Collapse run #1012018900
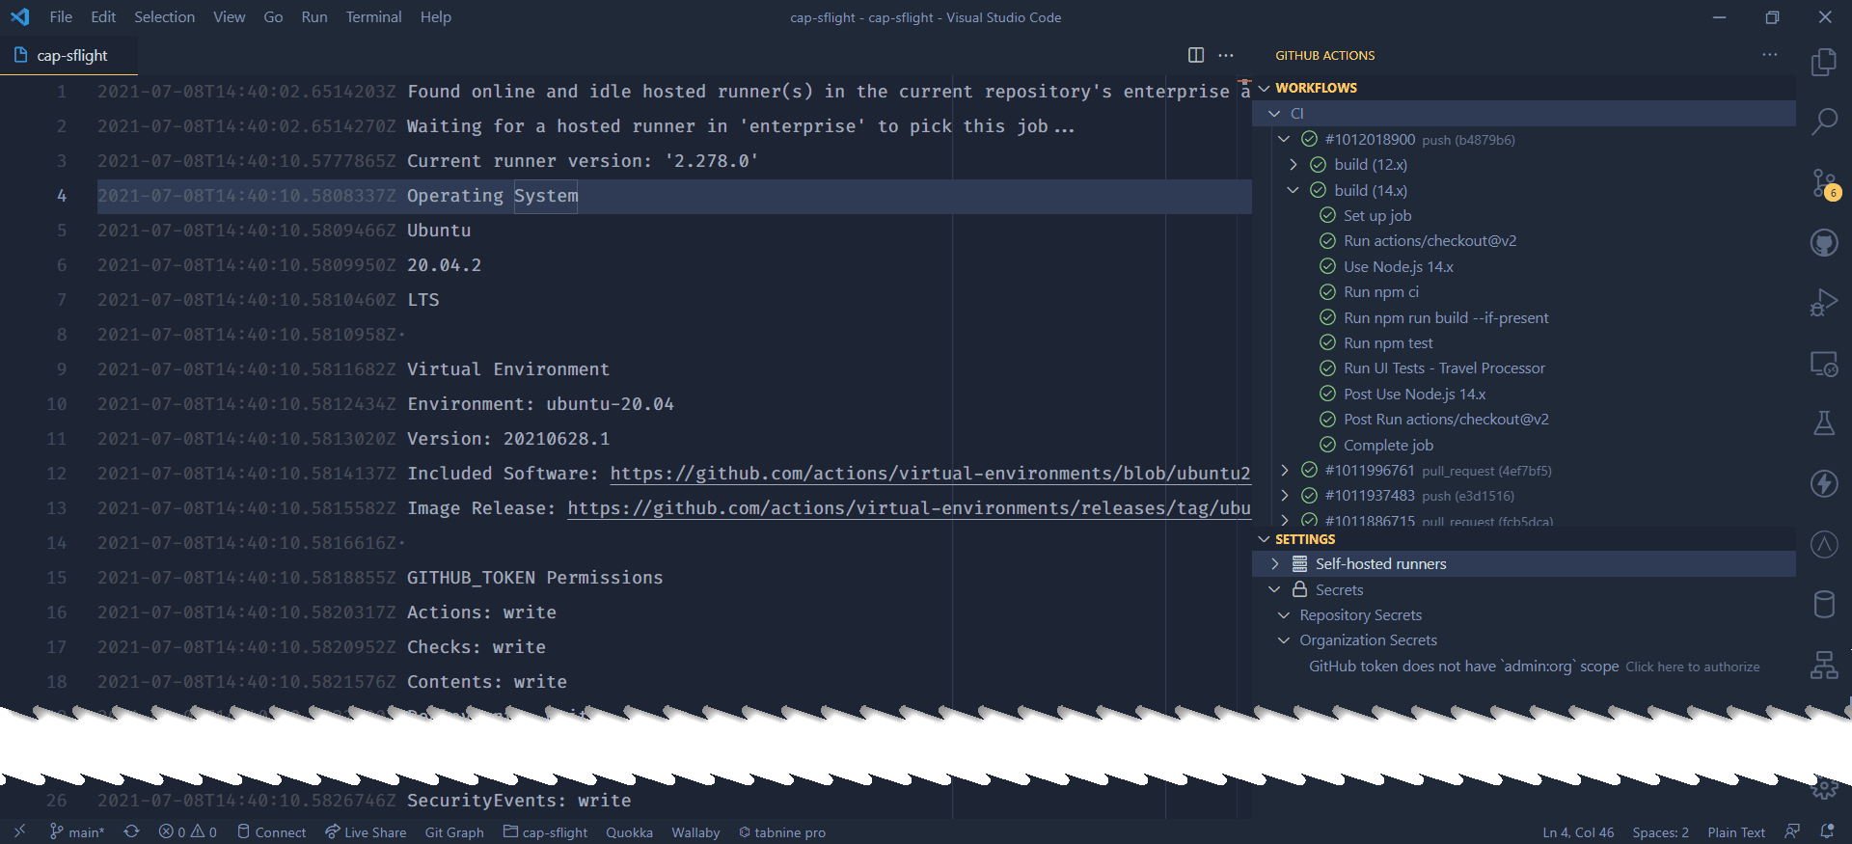The image size is (1852, 844). point(1284,139)
